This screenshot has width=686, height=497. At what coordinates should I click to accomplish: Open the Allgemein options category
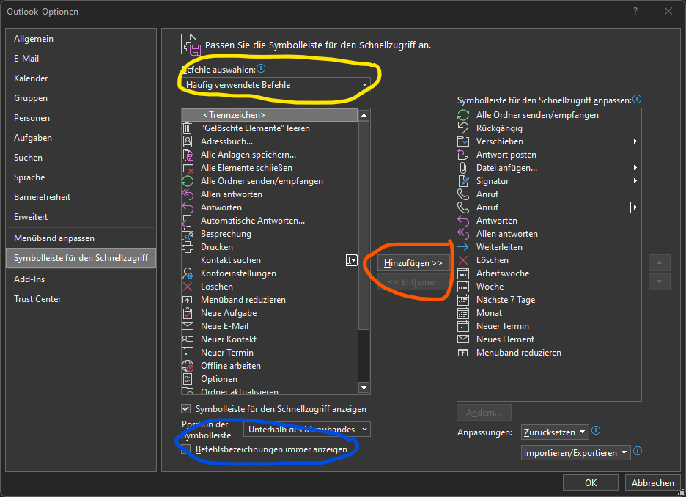coord(81,39)
